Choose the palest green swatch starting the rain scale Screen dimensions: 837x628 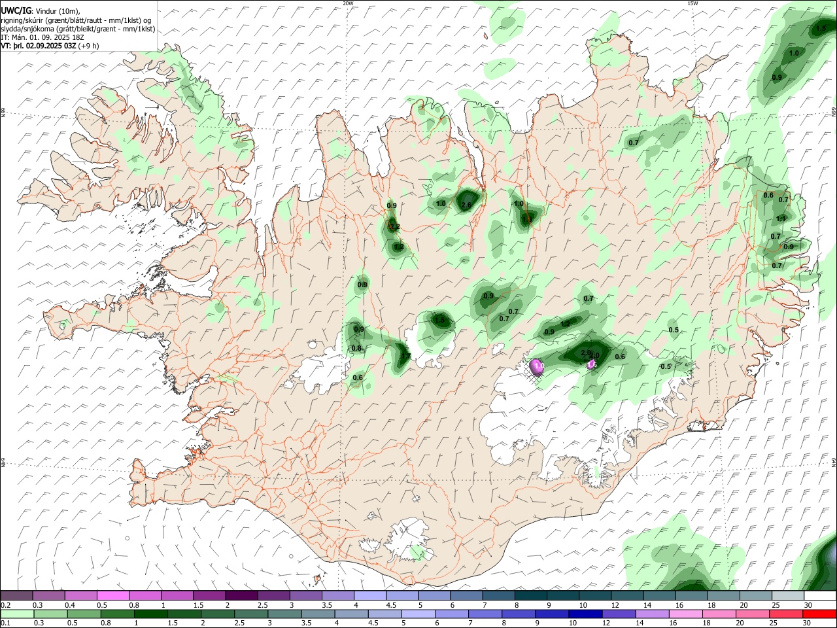pos(16,614)
